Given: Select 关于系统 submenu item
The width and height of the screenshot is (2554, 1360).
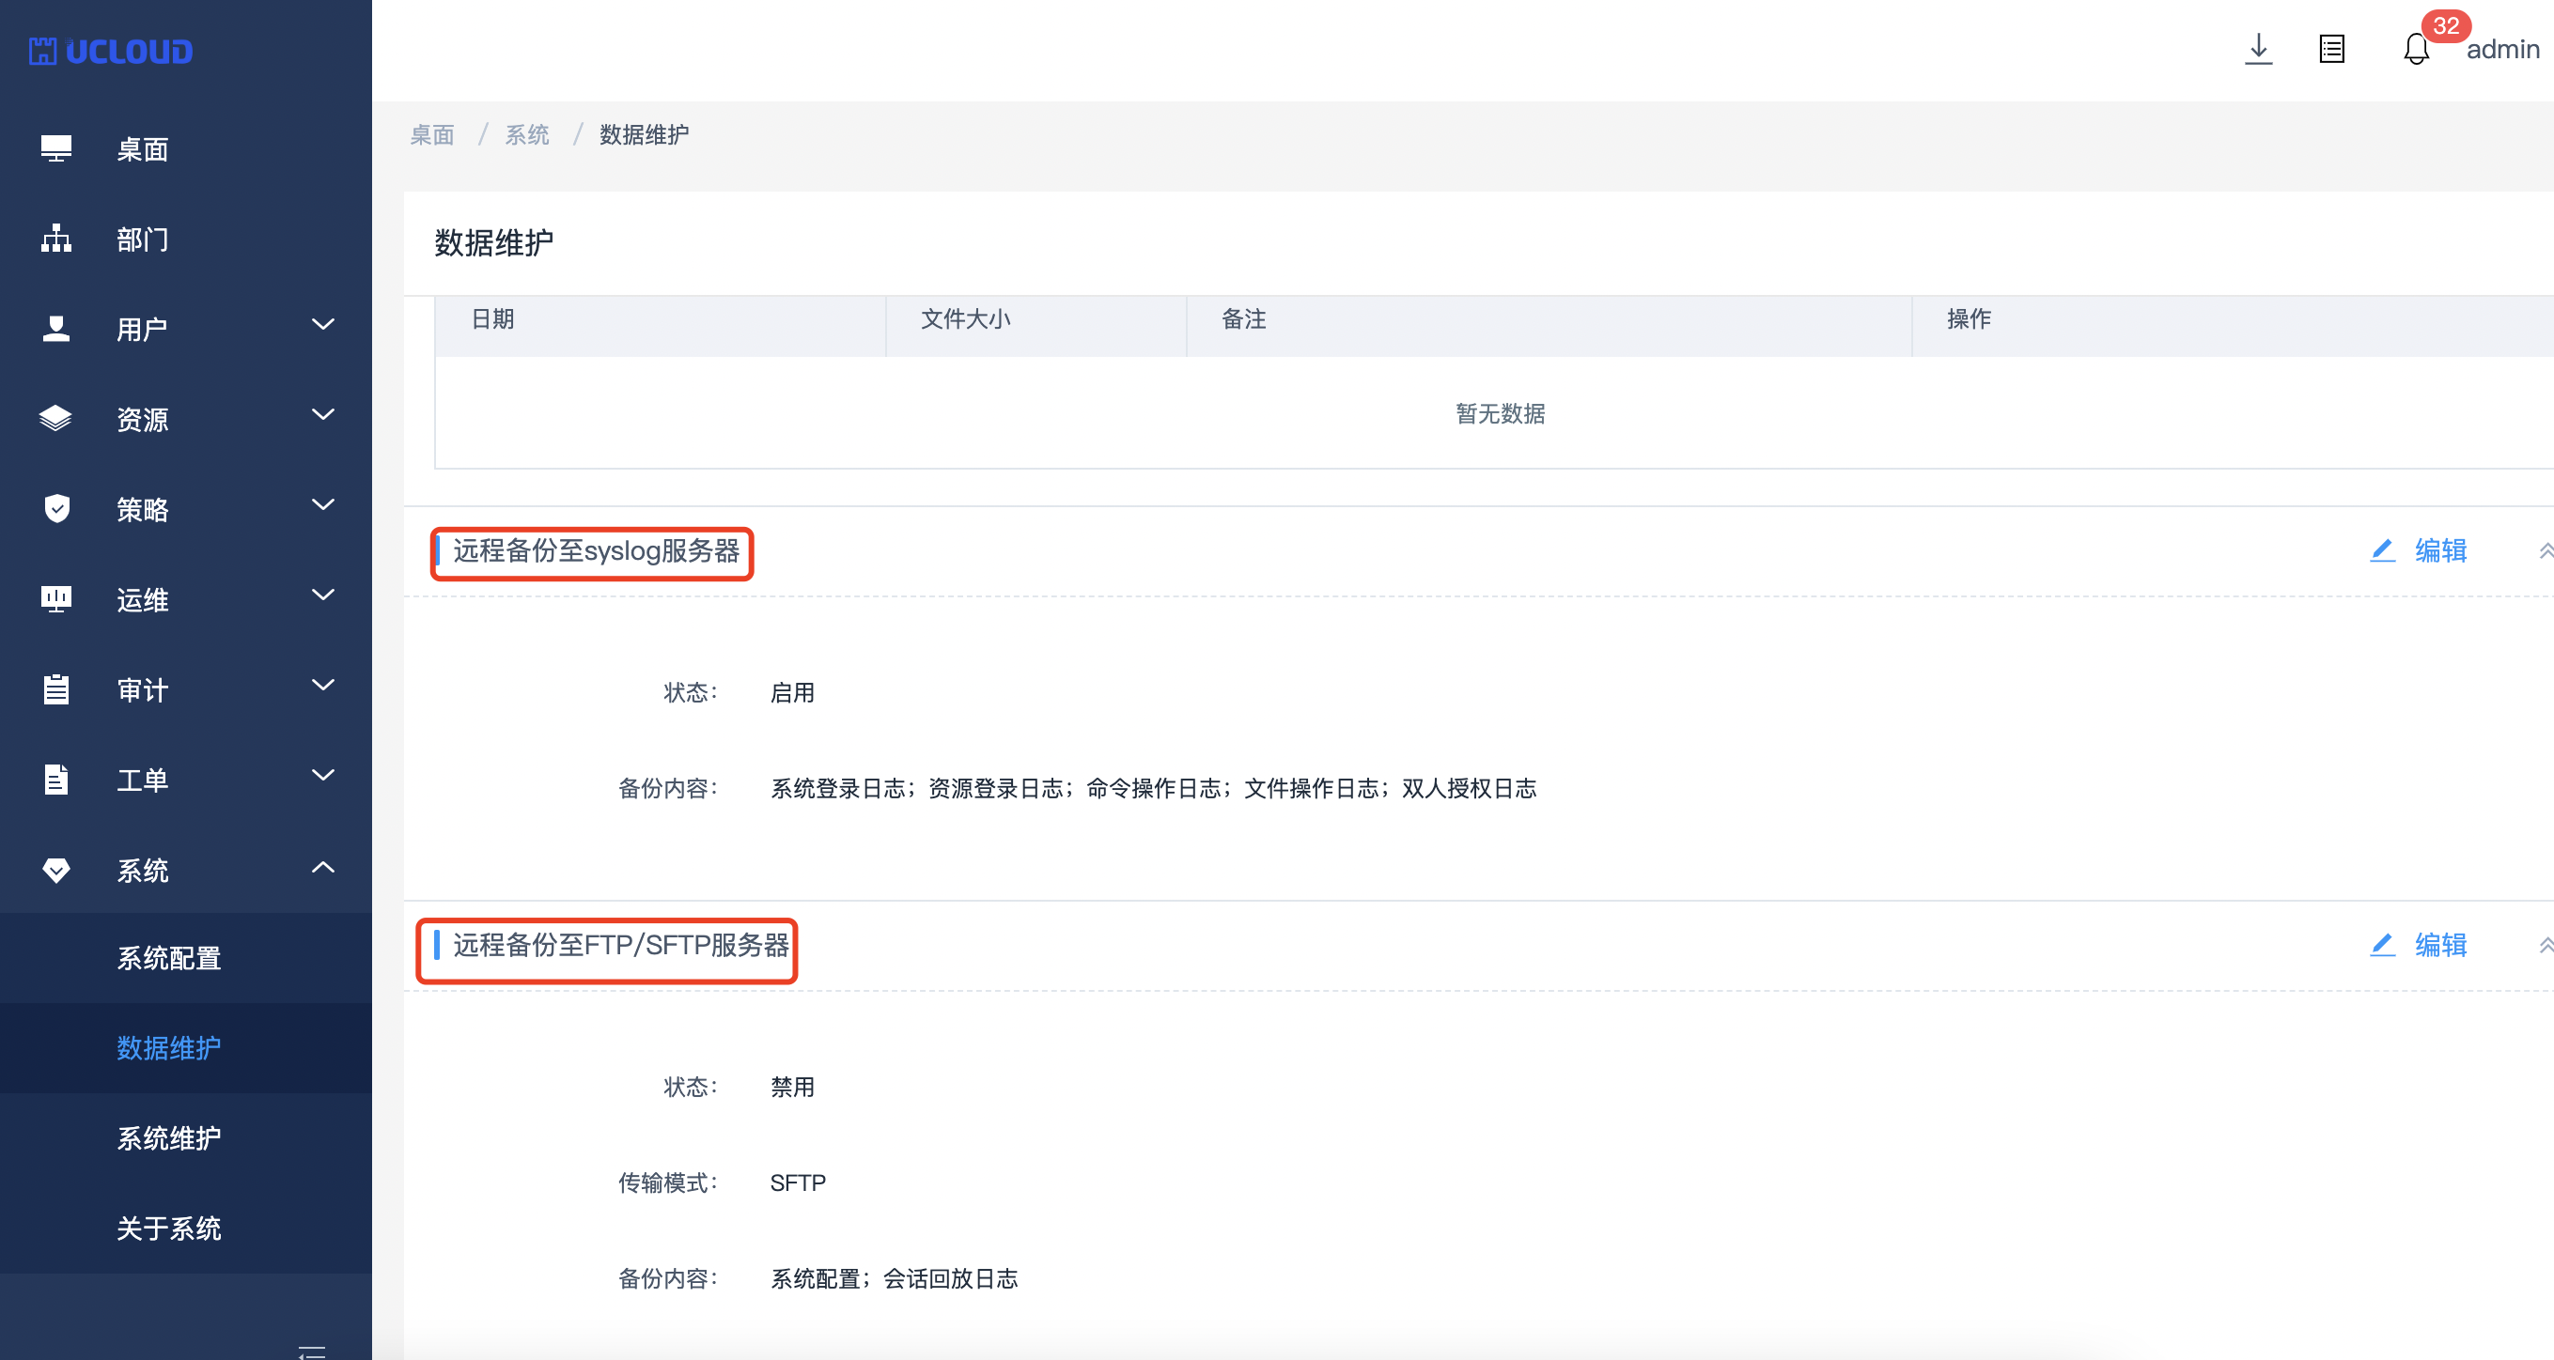Looking at the screenshot, I should pyautogui.click(x=168, y=1229).
